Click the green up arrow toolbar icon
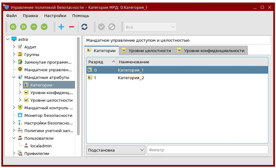The image size is (276, 168). pos(34,27)
